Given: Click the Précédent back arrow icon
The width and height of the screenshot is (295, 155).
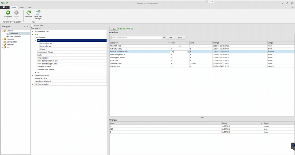Looking at the screenshot, I should (8, 13).
